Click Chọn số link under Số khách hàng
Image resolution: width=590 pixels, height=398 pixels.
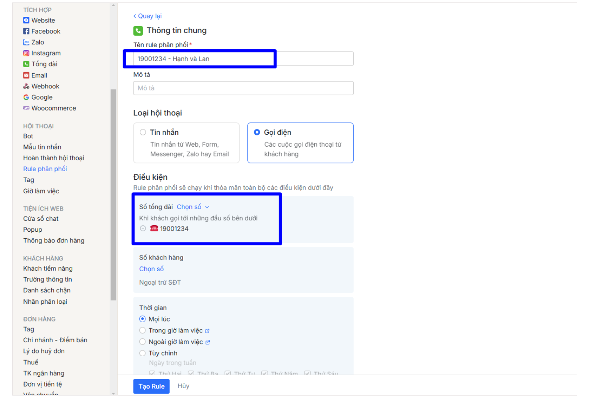(x=151, y=269)
